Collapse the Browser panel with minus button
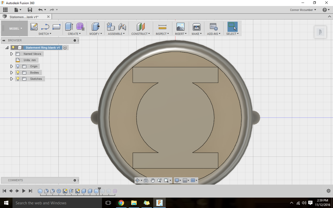 (75, 40)
